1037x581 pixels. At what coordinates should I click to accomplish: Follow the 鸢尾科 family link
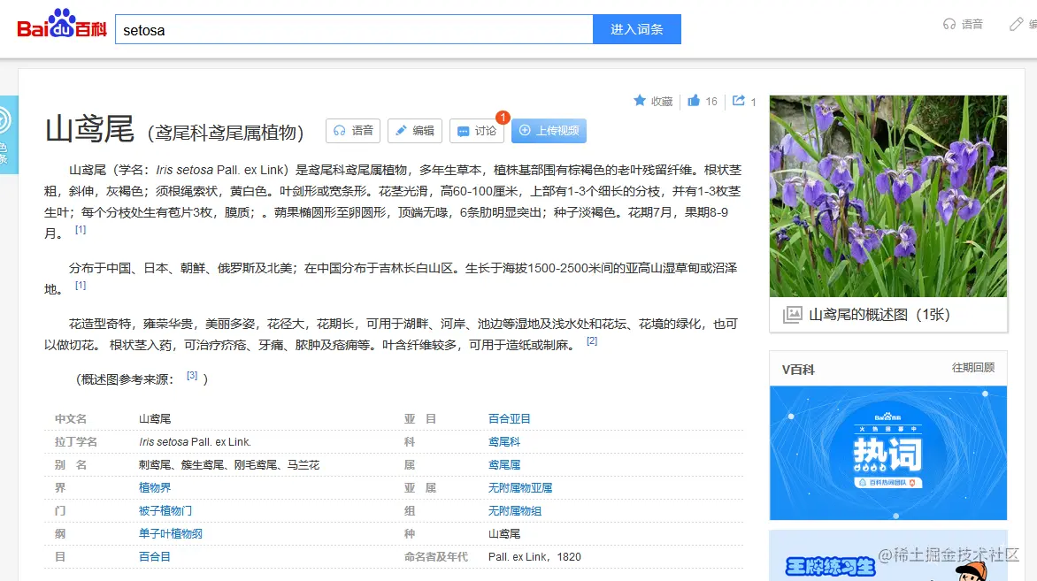[x=503, y=441]
